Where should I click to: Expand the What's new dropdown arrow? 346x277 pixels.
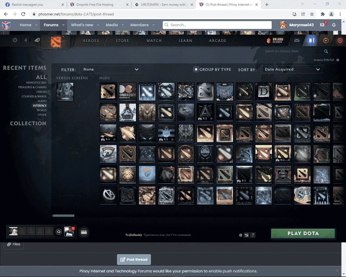click(x=98, y=25)
